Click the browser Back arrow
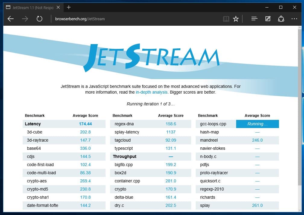The height and width of the screenshot is (215, 304). click(11, 19)
